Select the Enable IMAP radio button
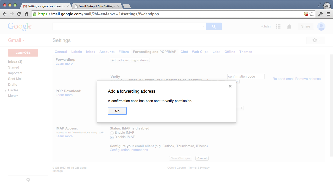 (x=112, y=133)
